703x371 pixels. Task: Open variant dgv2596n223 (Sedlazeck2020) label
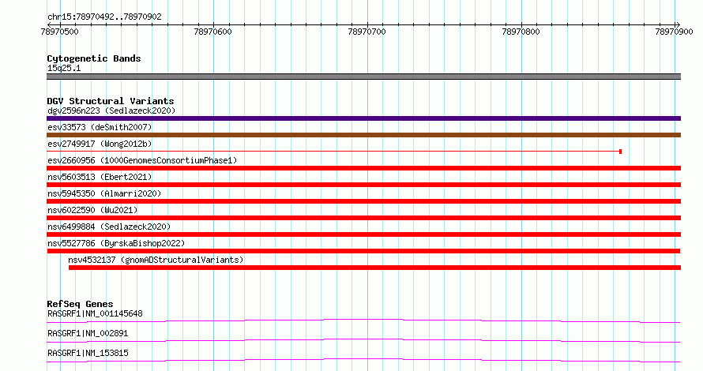[111, 111]
